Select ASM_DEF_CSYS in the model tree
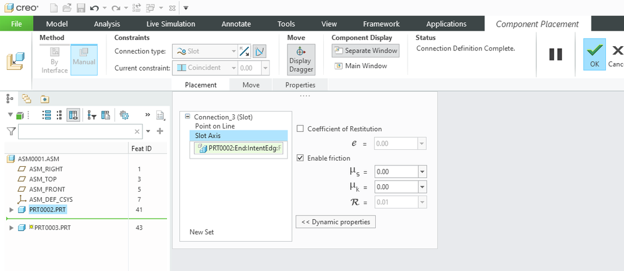624x271 pixels. click(51, 199)
